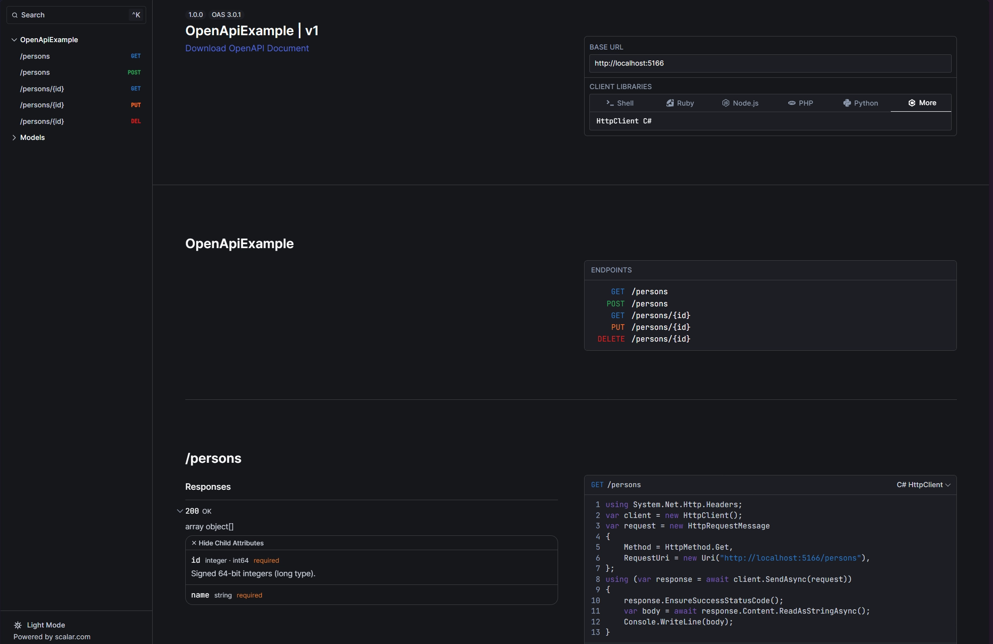Select the PHP client library tab

click(800, 103)
